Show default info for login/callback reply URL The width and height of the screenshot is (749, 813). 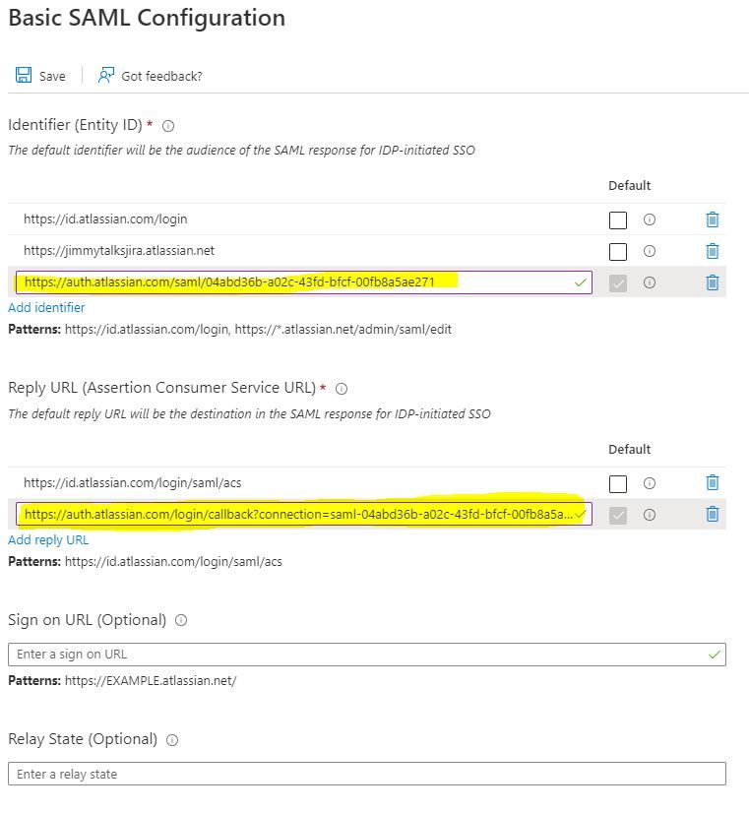tap(649, 515)
